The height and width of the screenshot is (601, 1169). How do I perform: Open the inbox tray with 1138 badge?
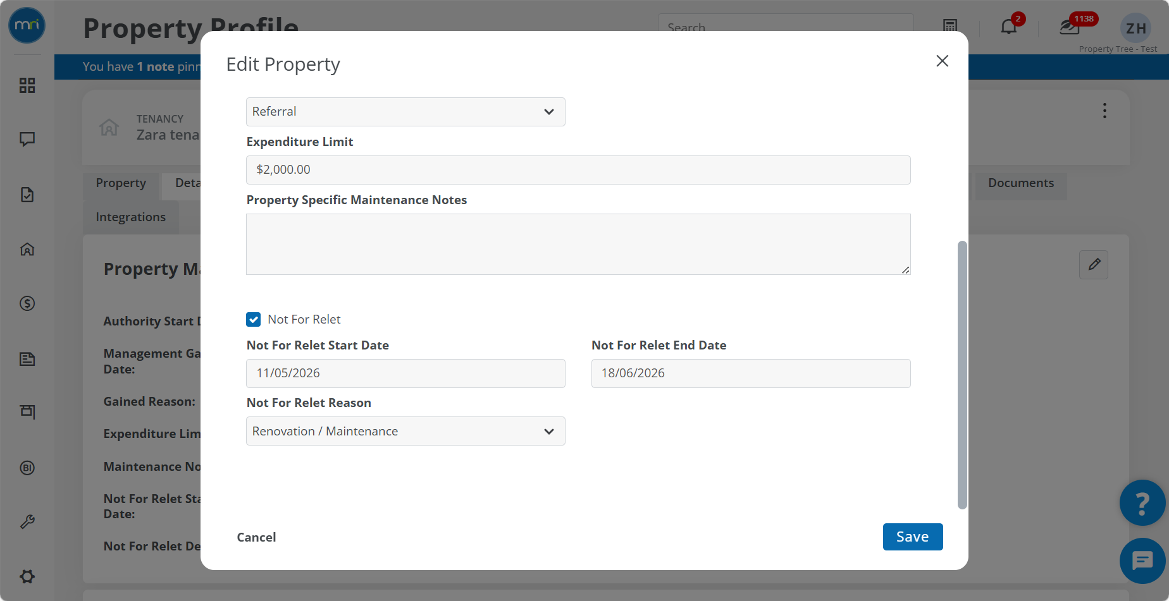1069,27
